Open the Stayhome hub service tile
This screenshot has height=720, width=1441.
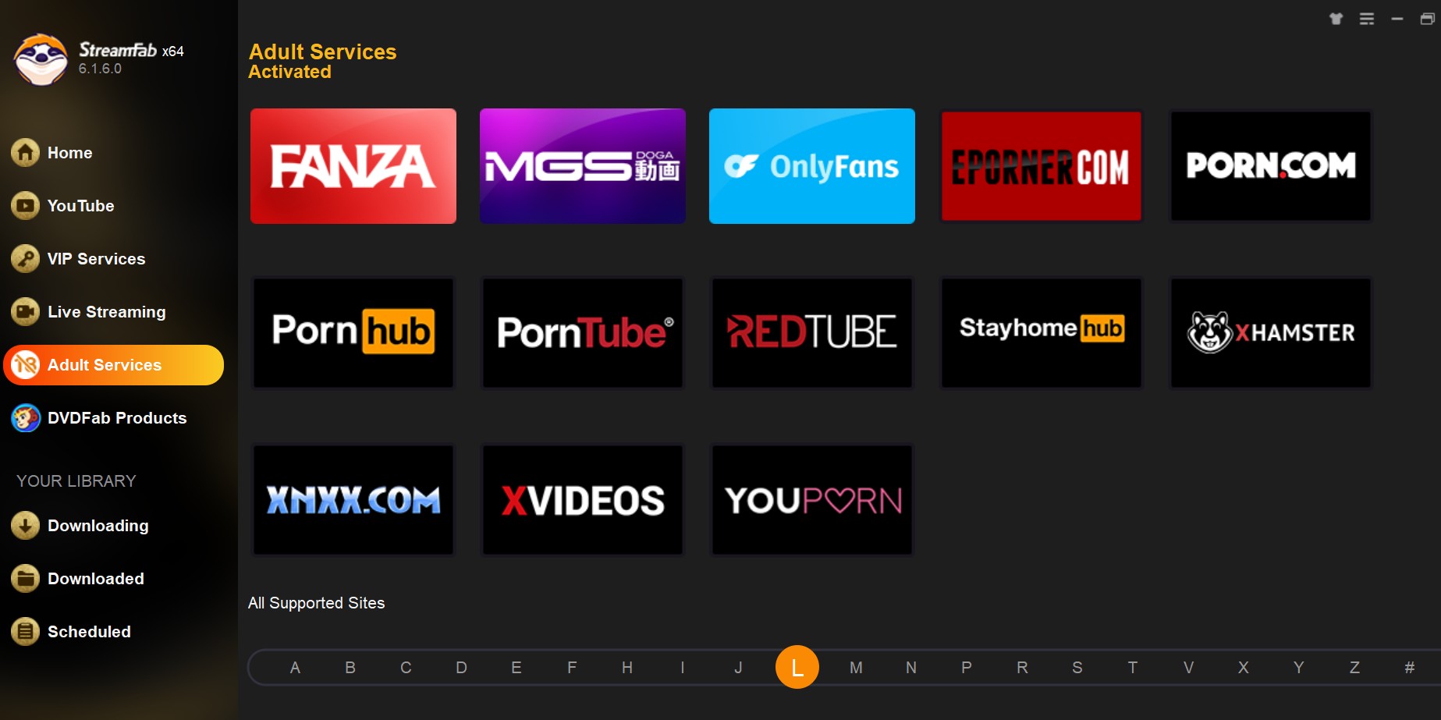click(1042, 333)
